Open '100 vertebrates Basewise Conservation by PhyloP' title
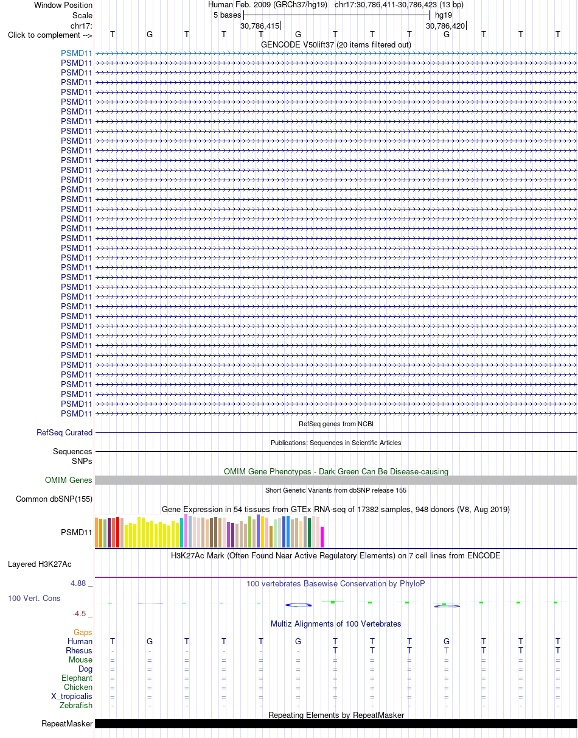The height and width of the screenshot is (738, 578). pyautogui.click(x=336, y=583)
